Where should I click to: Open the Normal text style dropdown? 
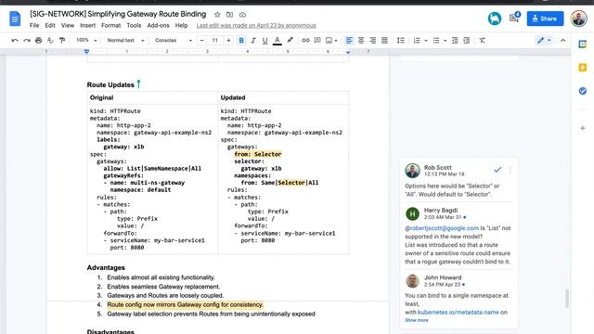(125, 40)
